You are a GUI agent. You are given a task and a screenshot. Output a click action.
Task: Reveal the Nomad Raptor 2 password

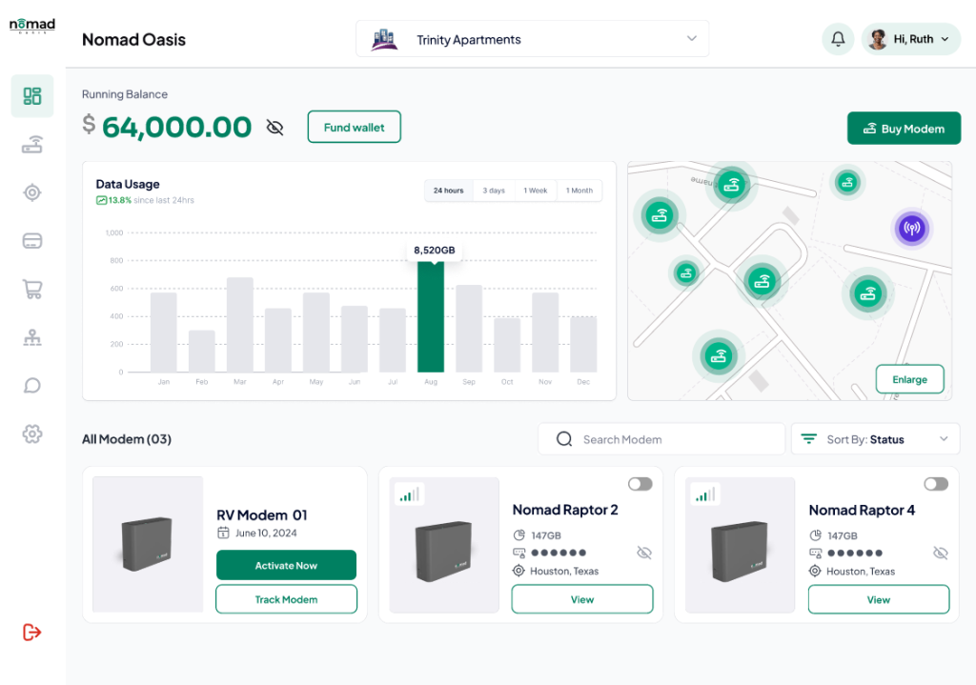point(644,553)
